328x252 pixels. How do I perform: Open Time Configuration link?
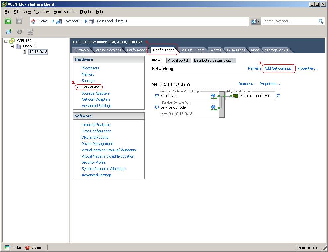pyautogui.click(x=97, y=131)
